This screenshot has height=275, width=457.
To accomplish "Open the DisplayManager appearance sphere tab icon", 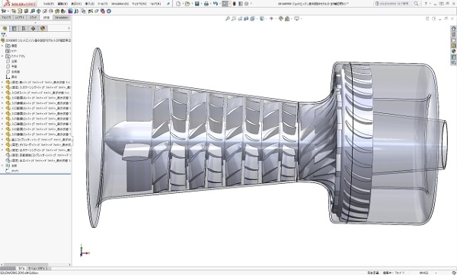I will point(43,29).
